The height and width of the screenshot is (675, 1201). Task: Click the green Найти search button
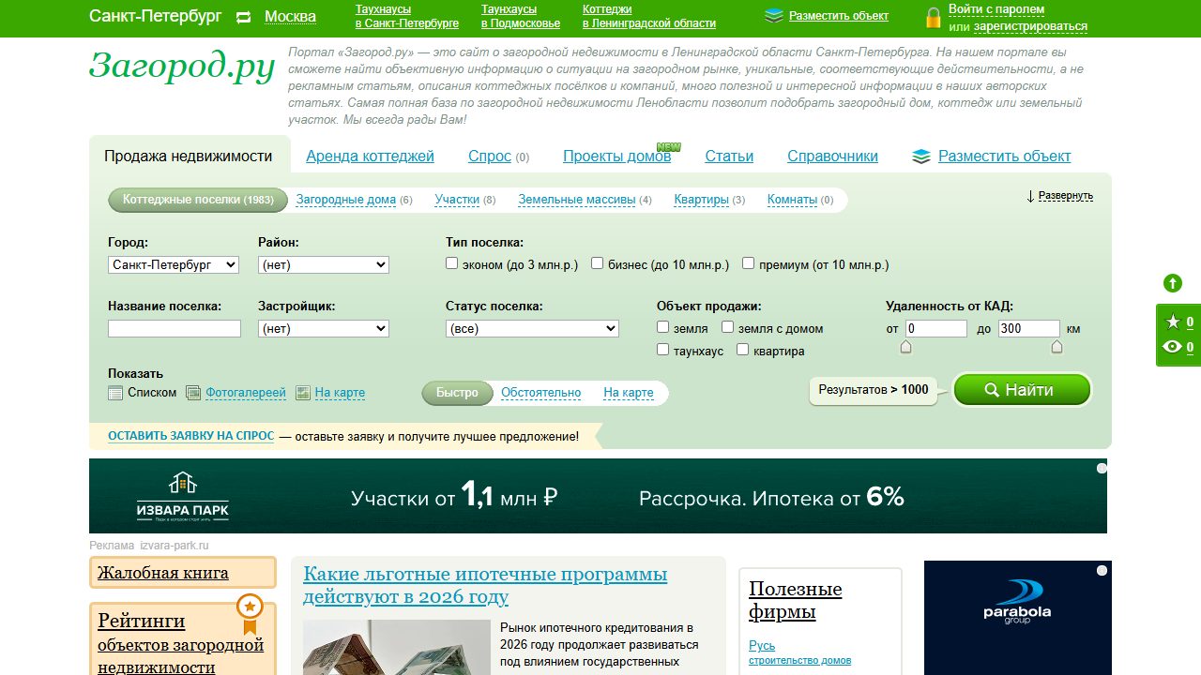click(1023, 390)
